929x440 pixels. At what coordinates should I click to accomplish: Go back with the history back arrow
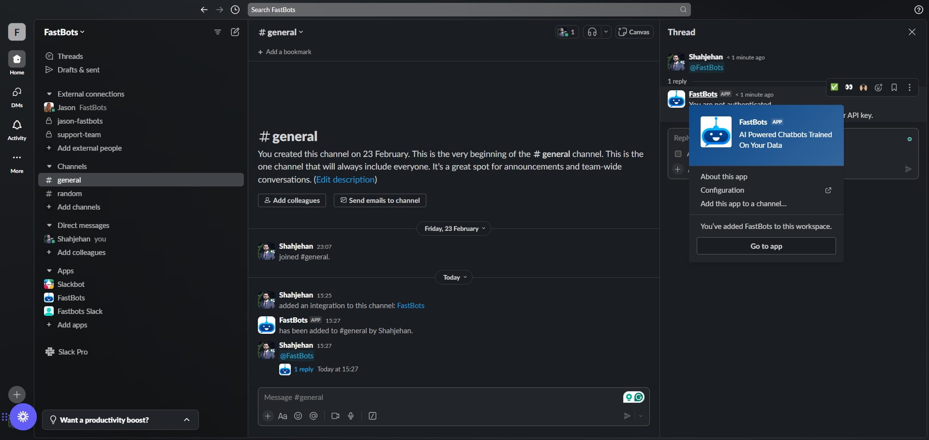coord(204,10)
